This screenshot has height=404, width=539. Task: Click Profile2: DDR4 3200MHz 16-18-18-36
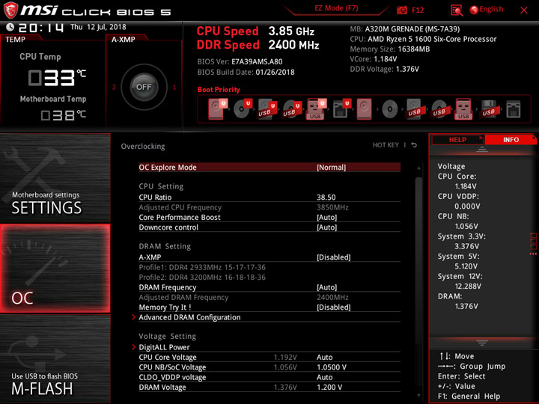pyautogui.click(x=202, y=278)
